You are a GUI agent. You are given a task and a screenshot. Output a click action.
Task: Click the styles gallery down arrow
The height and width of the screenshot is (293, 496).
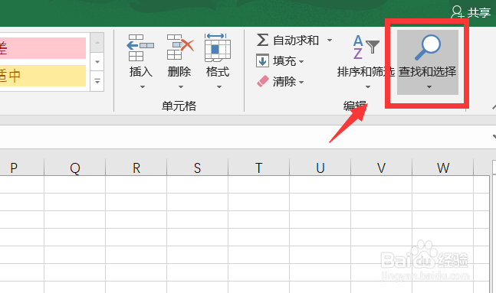tap(97, 62)
